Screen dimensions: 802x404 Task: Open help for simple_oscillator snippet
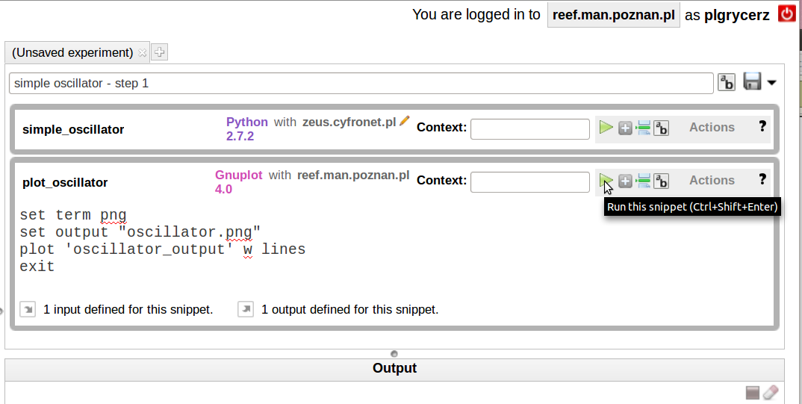coord(762,126)
